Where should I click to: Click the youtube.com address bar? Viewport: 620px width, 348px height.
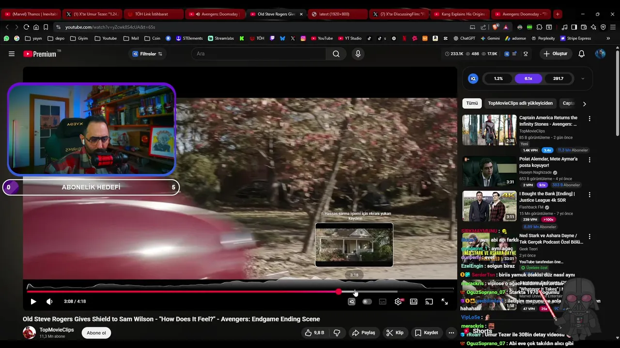(262, 27)
